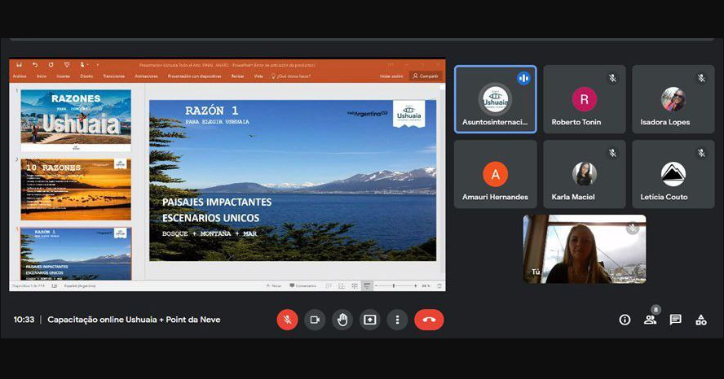Open the Vista ribbon tab
Viewport: 724px width, 379px height.
click(258, 76)
